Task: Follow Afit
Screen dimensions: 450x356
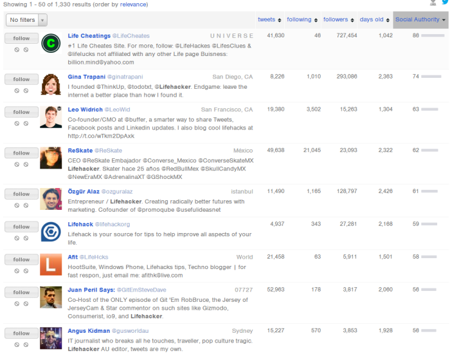Action: pos(21,259)
